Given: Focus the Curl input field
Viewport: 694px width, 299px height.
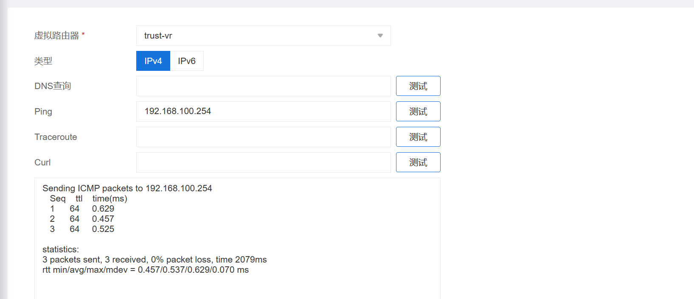Looking at the screenshot, I should [x=263, y=162].
